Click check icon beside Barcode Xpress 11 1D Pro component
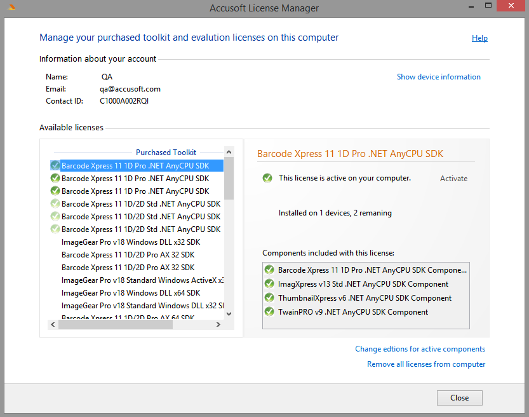 [269, 270]
